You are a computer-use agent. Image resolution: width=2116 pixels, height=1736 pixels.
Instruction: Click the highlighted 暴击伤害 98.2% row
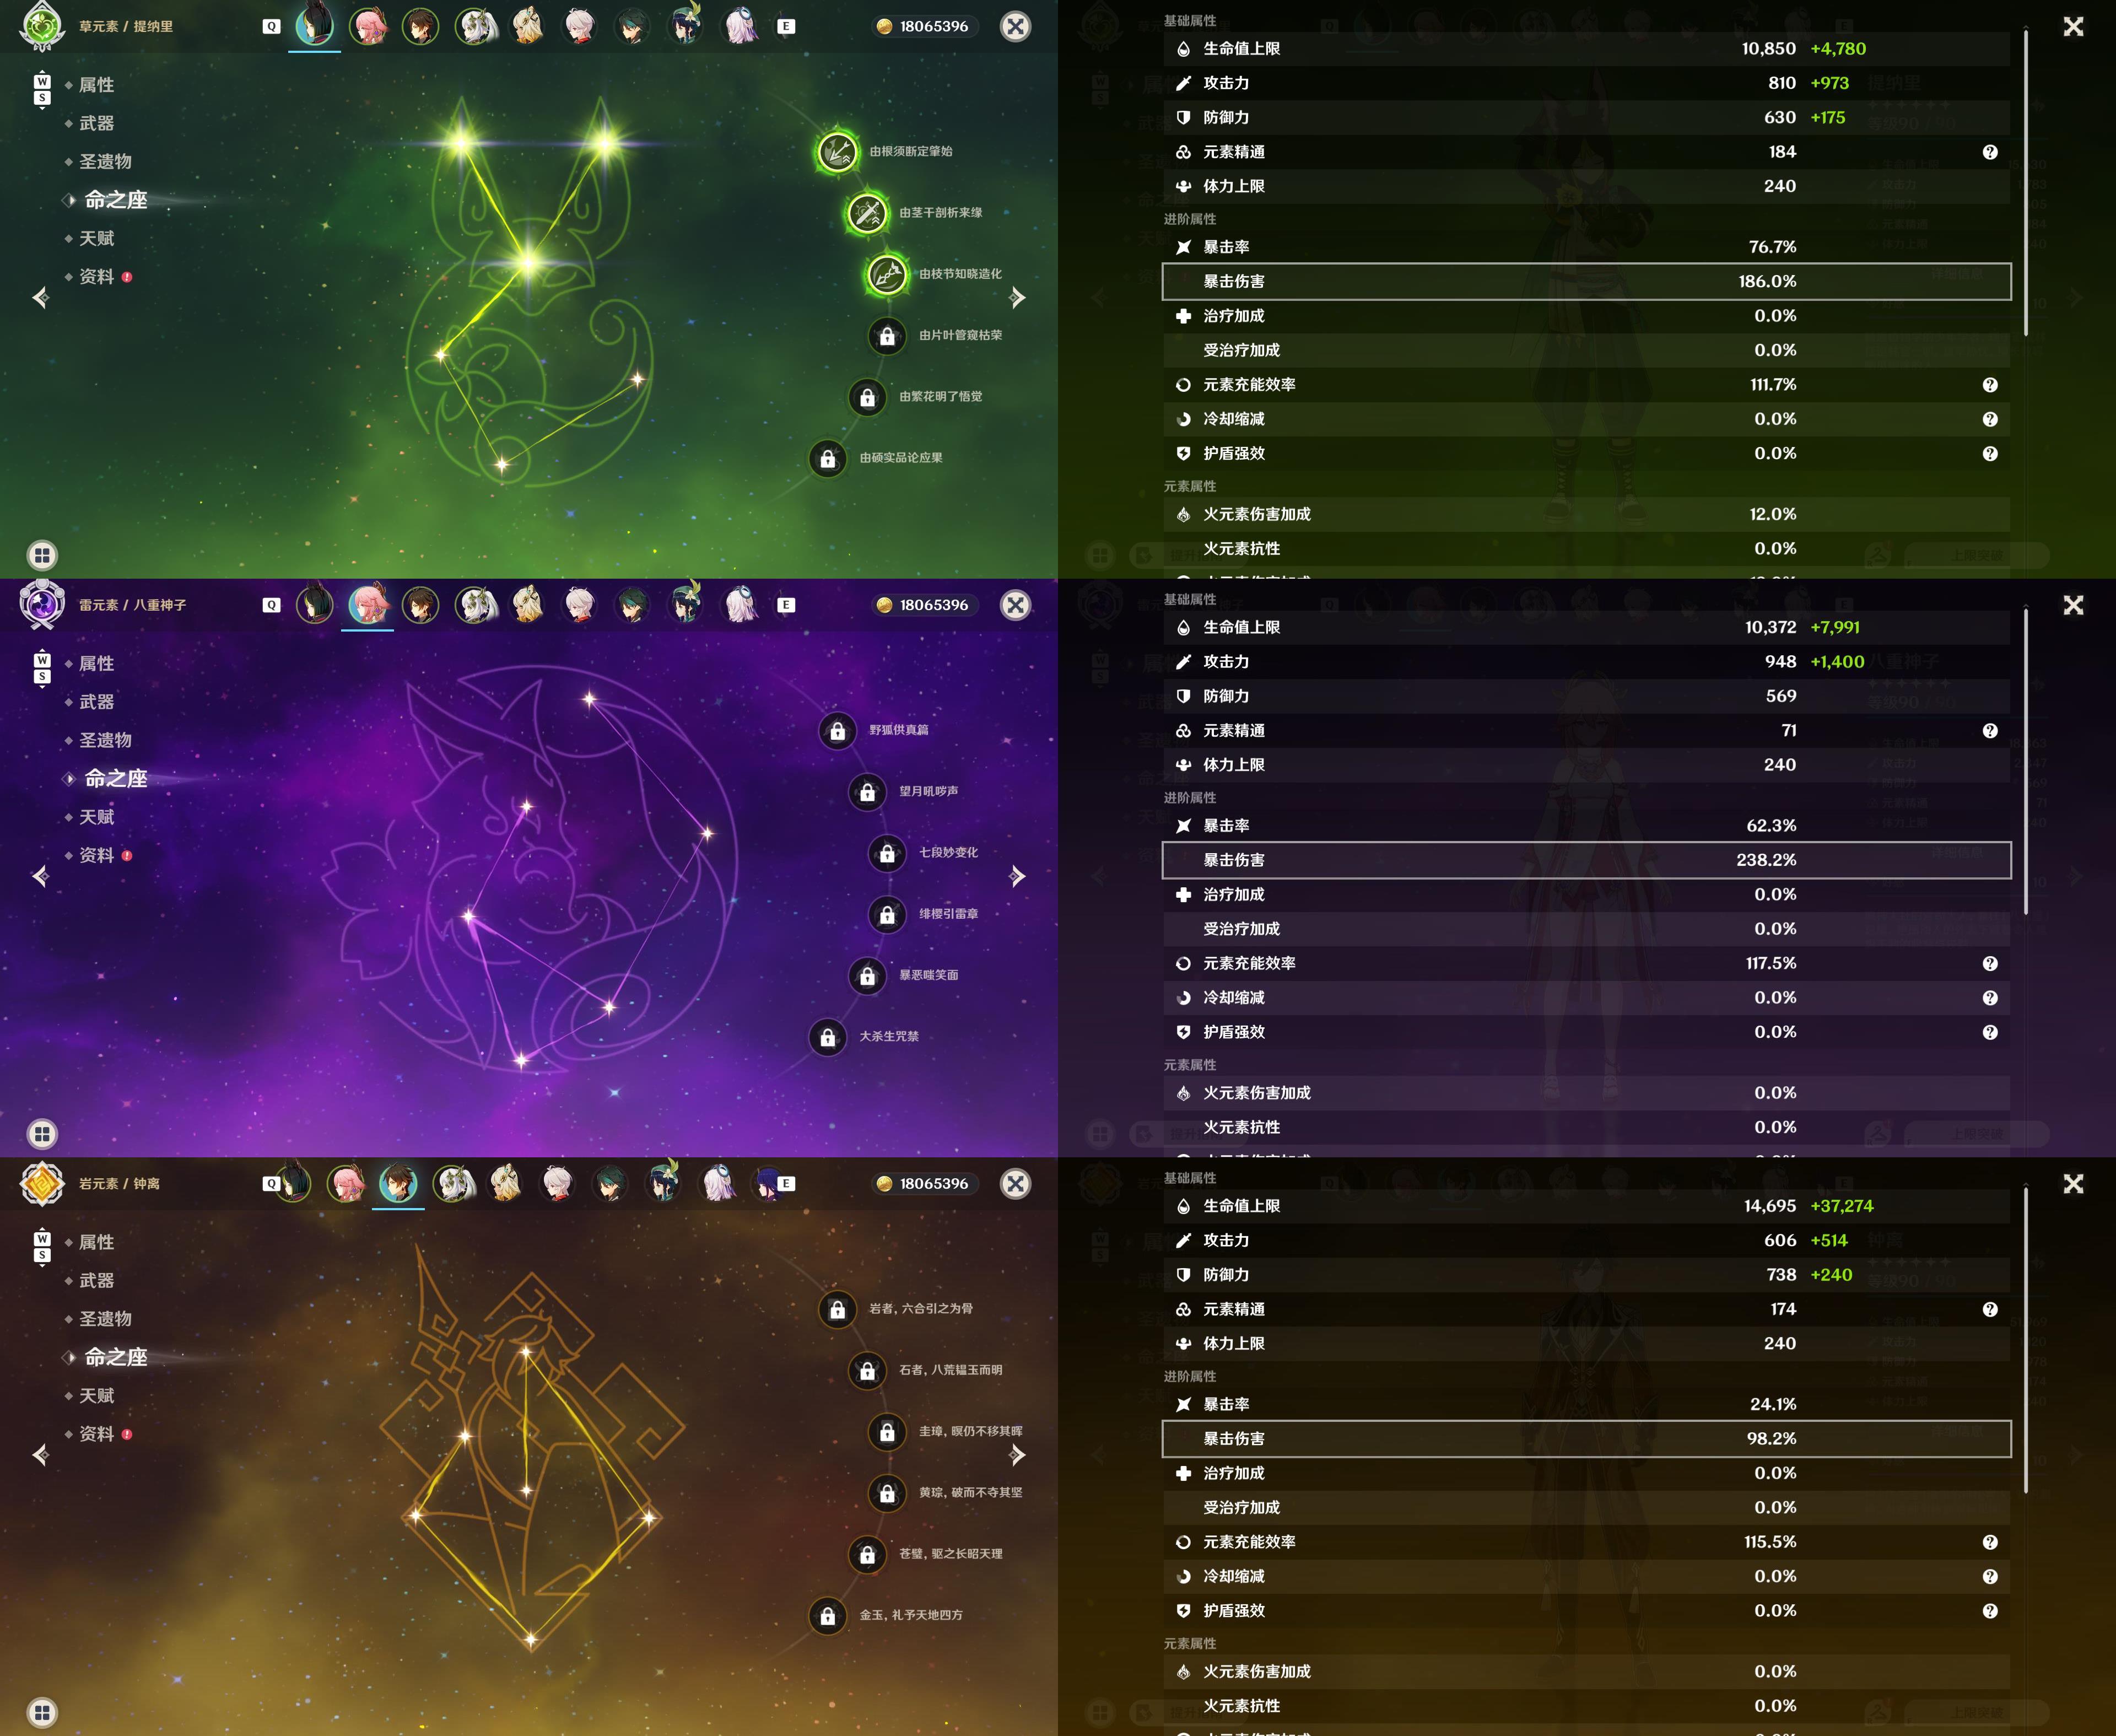click(x=1586, y=1439)
